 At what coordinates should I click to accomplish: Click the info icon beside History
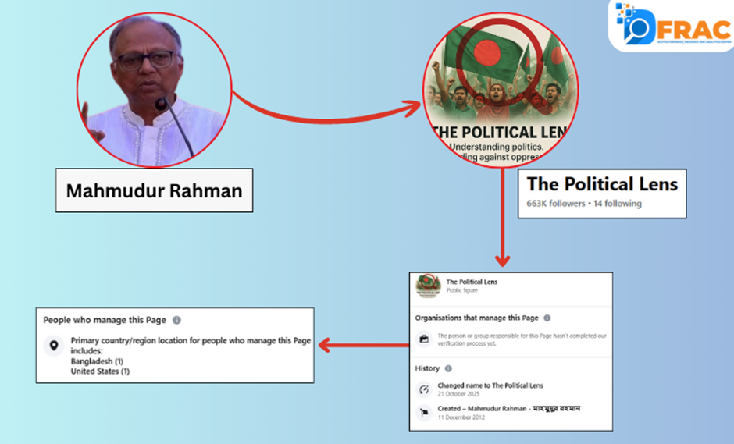tap(448, 368)
